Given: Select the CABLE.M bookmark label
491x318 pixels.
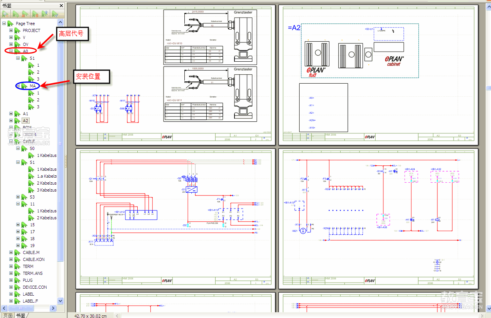Looking at the screenshot, I should point(31,252).
